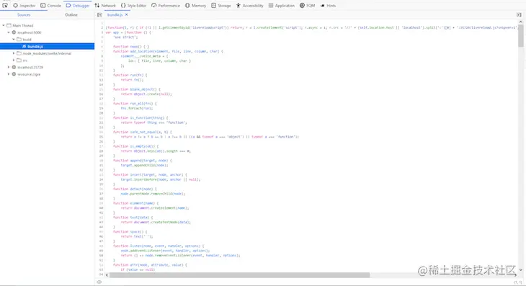The height and width of the screenshot is (286, 526).
Task: Open the FQM panel tab
Action: 307,5
